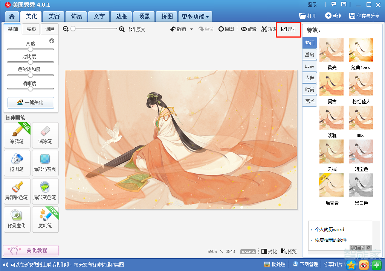
Task: Click the speaker announcement icon in status bar
Action: tap(6, 265)
